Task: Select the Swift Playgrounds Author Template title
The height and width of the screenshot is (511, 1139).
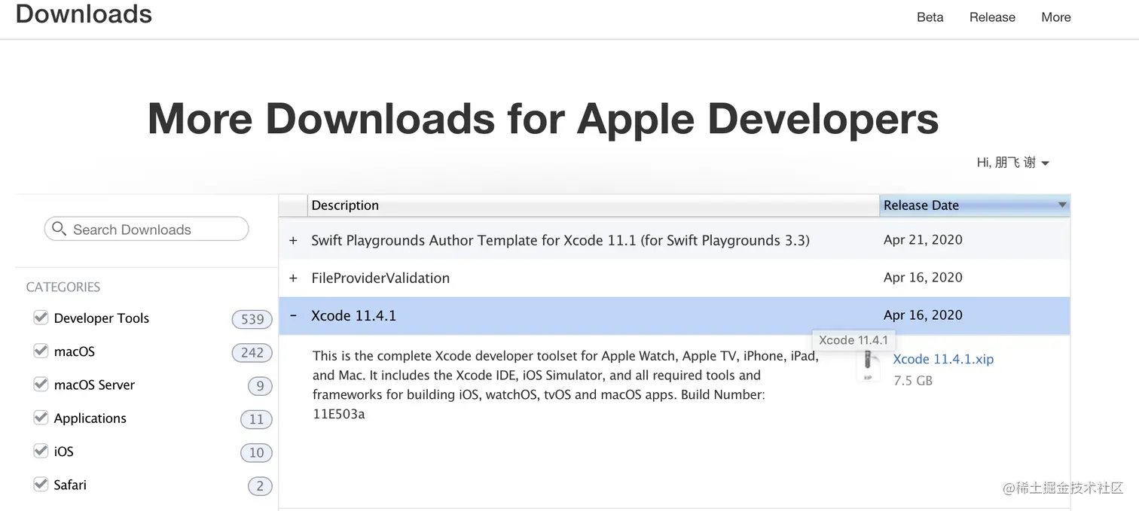Action: click(x=560, y=240)
